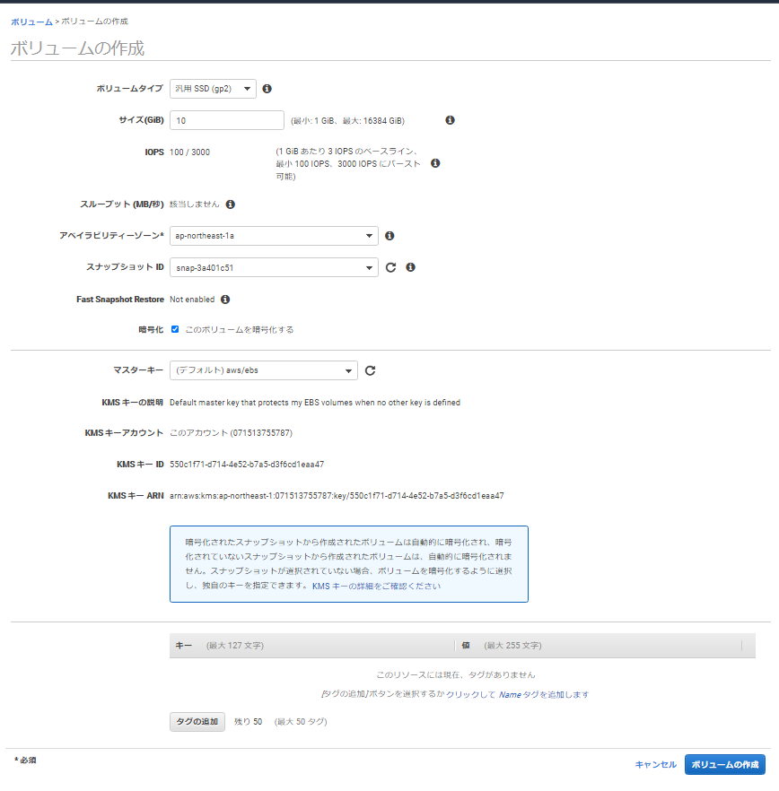Click the ボリュームの作成 page heading
The height and width of the screenshot is (791, 779).
(x=77, y=48)
